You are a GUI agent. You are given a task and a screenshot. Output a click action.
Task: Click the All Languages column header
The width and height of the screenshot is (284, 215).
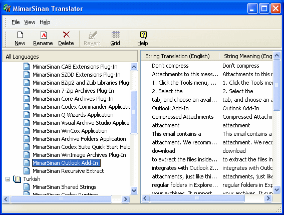[x=70, y=57]
